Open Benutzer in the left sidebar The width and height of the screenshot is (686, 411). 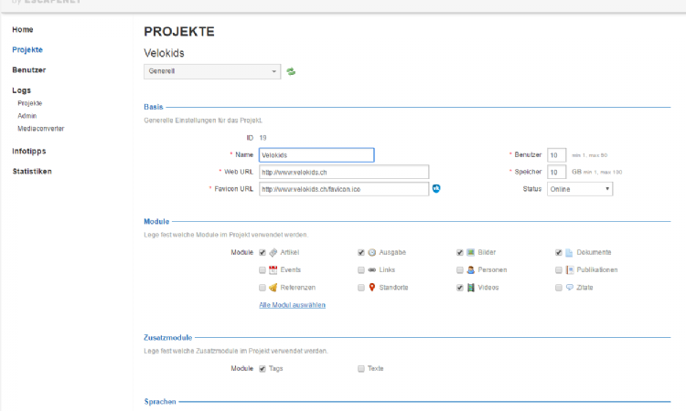coord(29,69)
